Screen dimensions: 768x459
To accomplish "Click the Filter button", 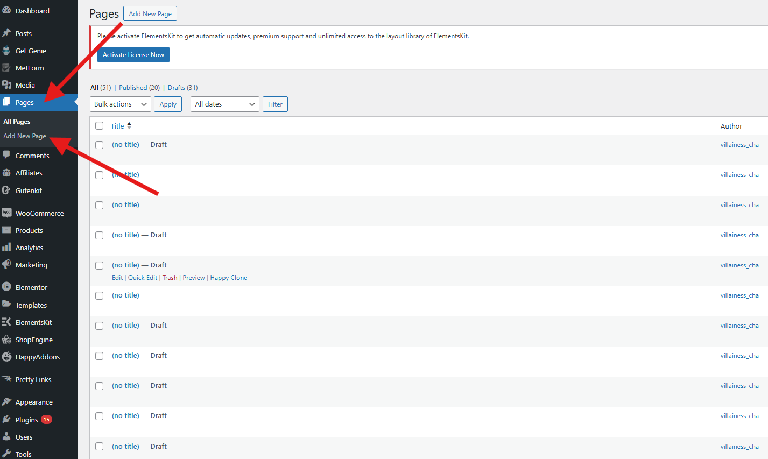I will coord(275,104).
